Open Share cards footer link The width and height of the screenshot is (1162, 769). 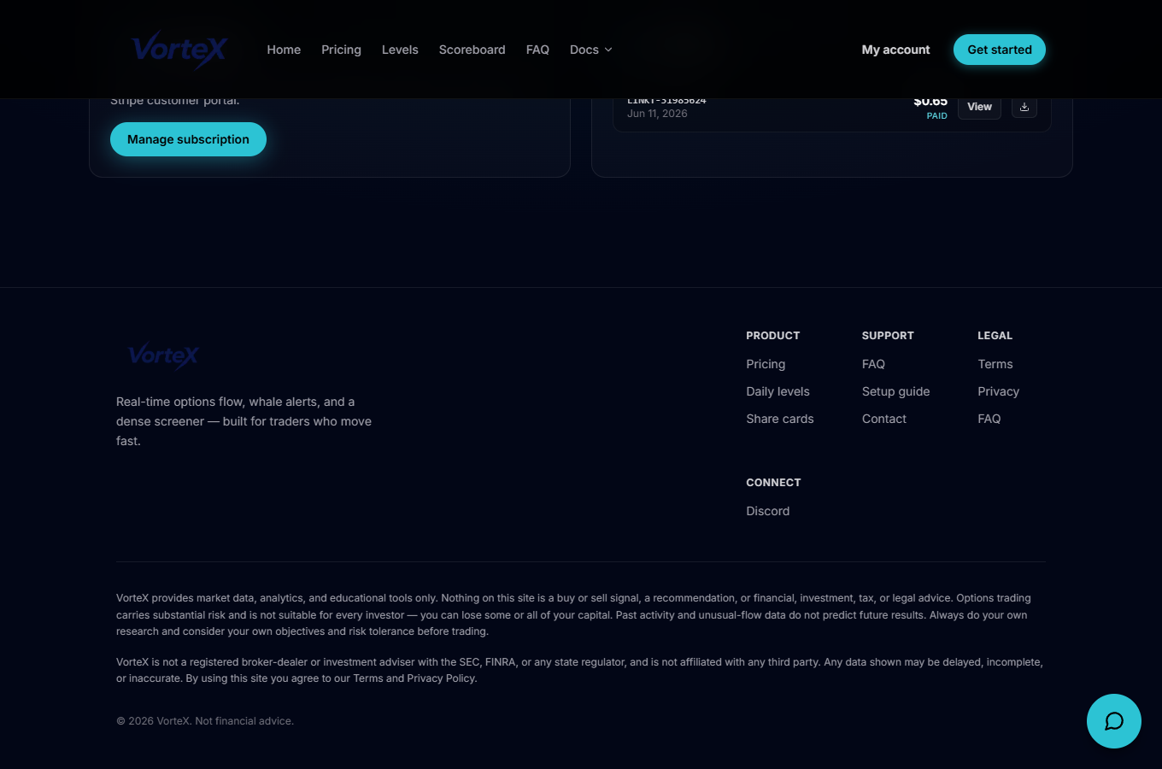coord(780,419)
